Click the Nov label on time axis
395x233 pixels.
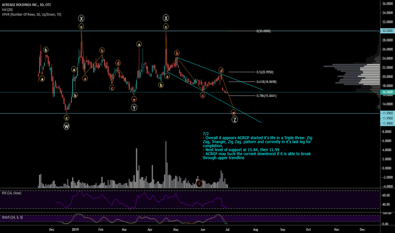(337, 230)
